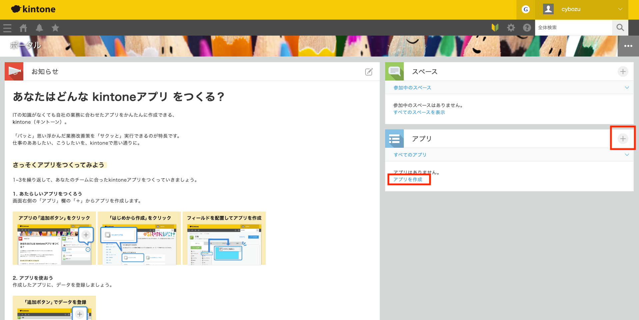639x320 pixels.
Task: Open bookmarks star icon
Action: coord(55,28)
